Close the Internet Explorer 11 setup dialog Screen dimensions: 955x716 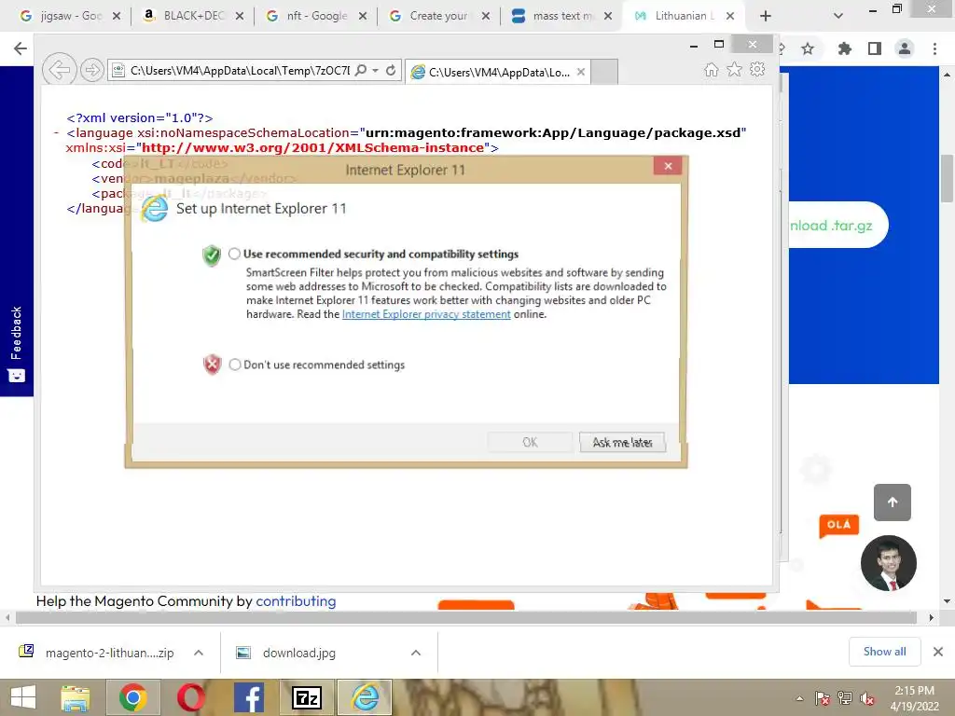point(668,166)
